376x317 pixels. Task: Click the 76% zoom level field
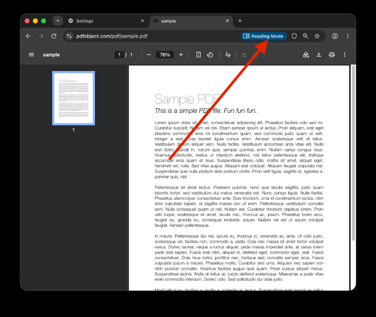click(165, 55)
